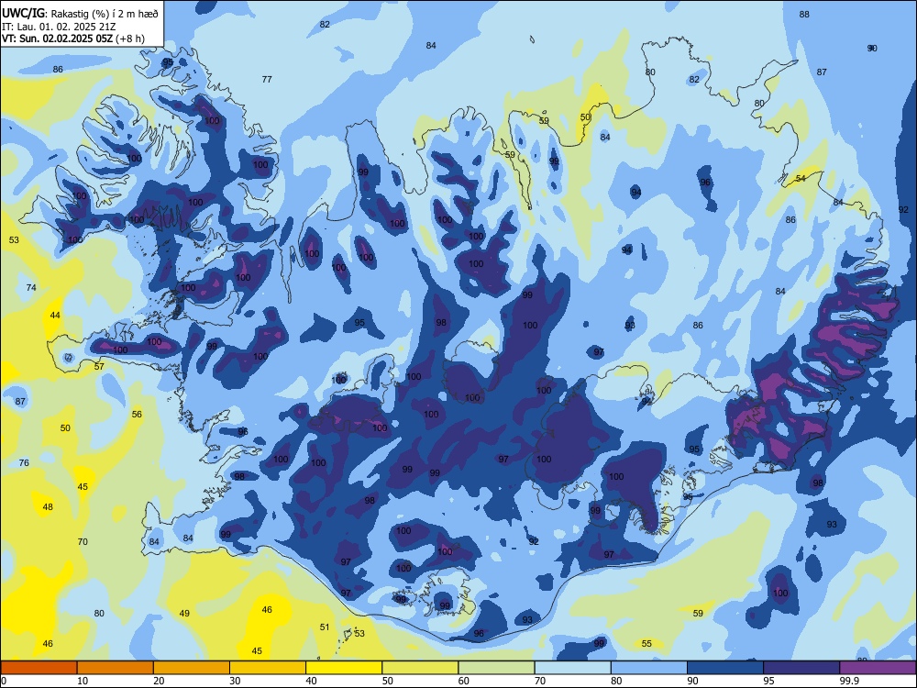Click the 'VT: Sun. 02.02.2025 05Z' line

pyautogui.click(x=57, y=39)
